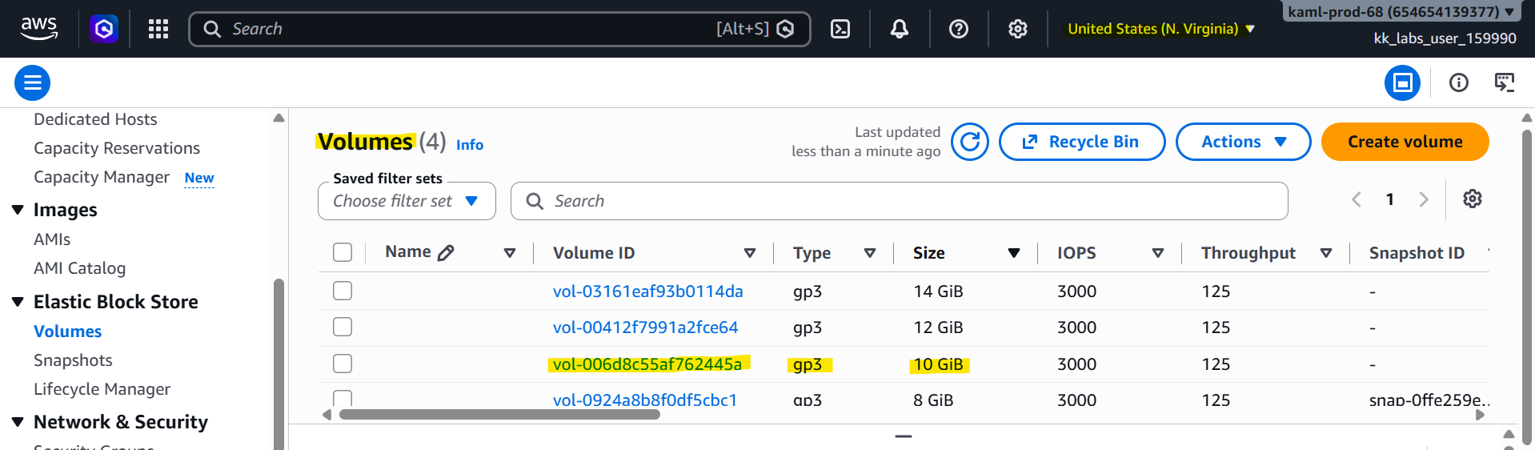Click the Amazon Q icon in search bar
The image size is (1535, 450).
tap(786, 29)
